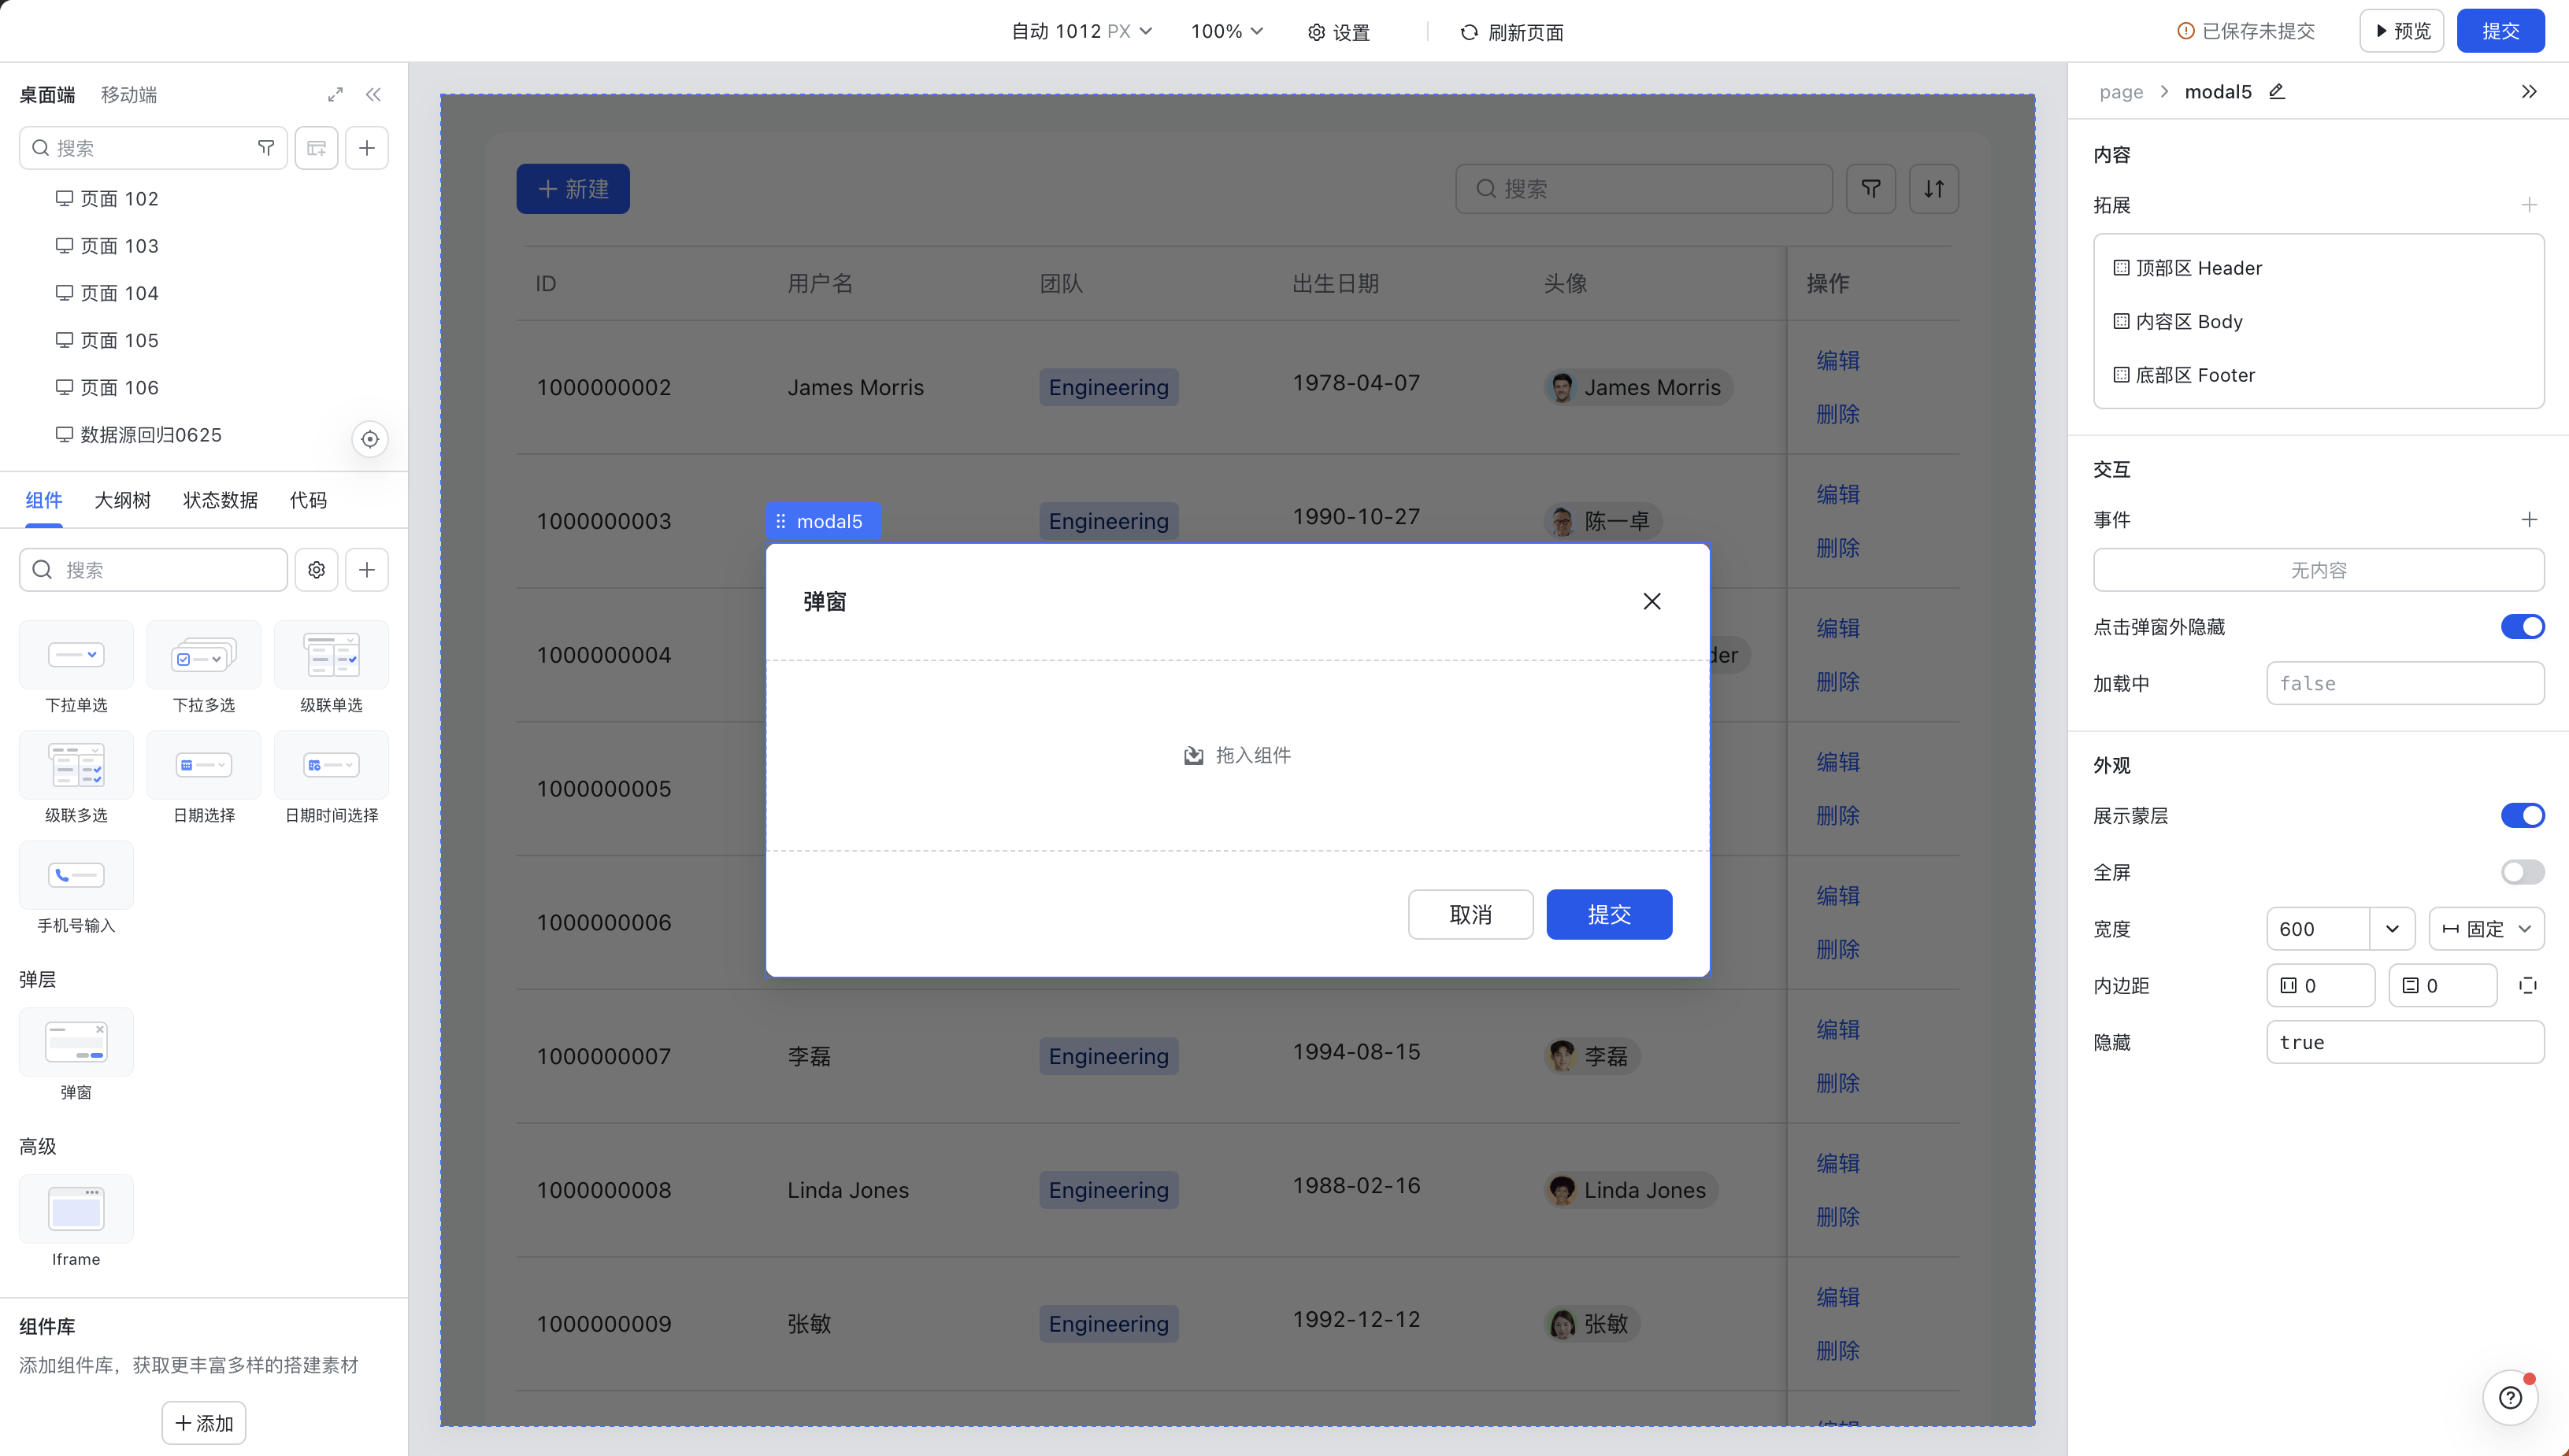Open the 100% zoom dropdown
Viewport: 2569px width, 1456px height.
pyautogui.click(x=1226, y=32)
